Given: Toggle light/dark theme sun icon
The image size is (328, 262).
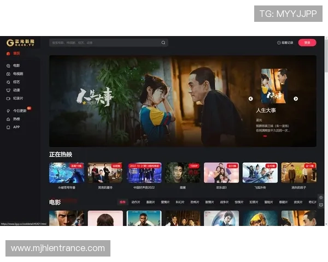Looking at the screenshot, I should (x=321, y=197).
